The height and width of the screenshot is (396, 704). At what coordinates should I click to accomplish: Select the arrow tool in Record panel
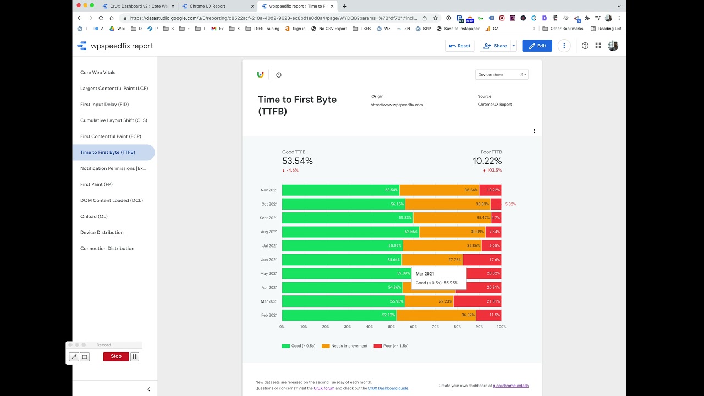74,357
